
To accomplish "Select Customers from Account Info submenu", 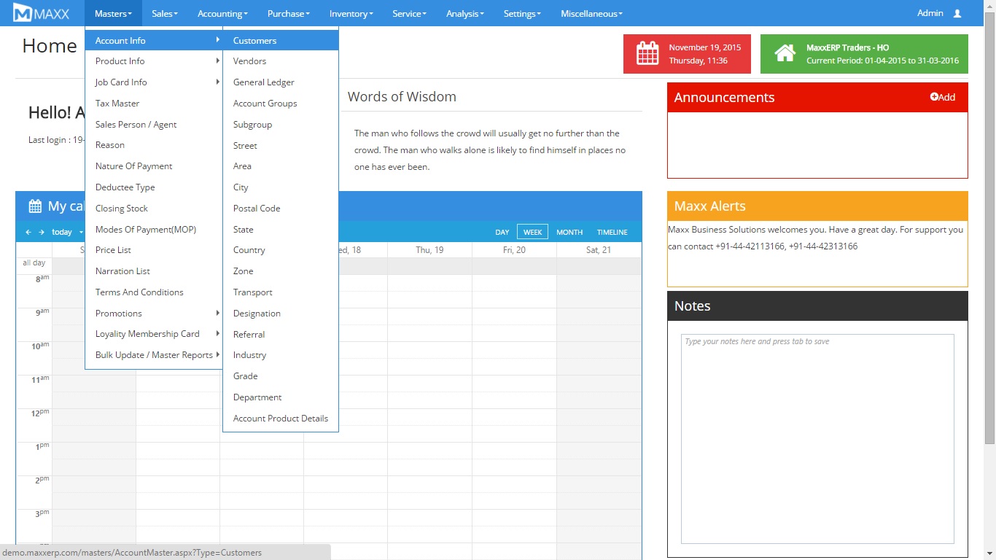I will tap(254, 41).
